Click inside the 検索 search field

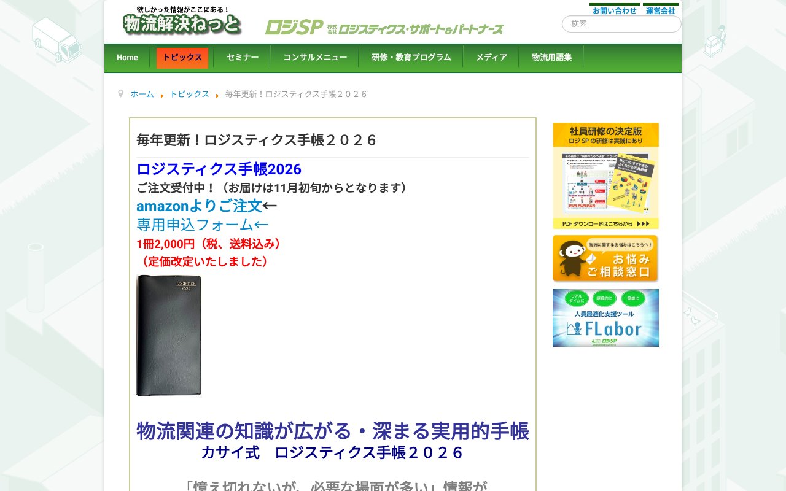[620, 24]
